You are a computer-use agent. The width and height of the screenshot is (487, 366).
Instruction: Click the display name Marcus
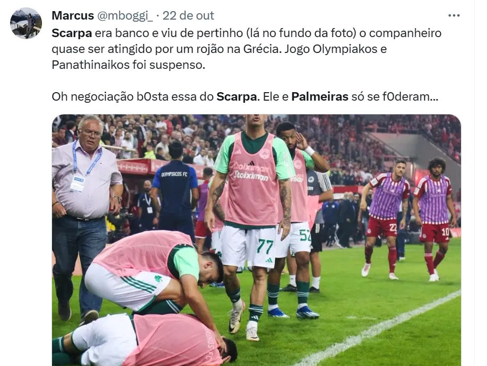(73, 15)
